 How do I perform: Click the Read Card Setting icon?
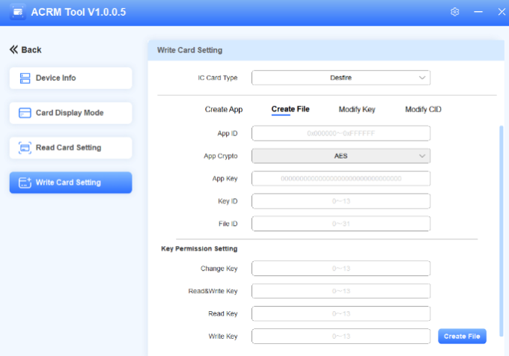click(x=25, y=147)
